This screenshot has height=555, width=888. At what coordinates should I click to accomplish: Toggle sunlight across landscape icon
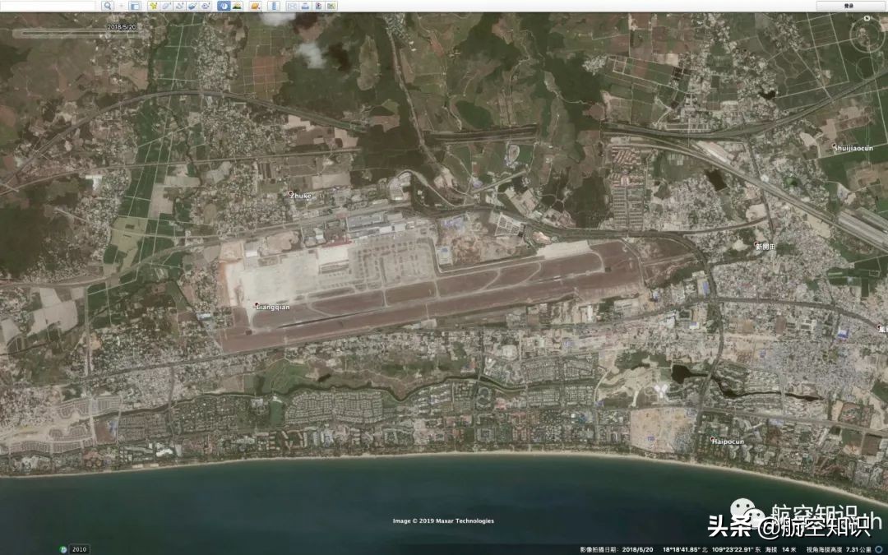(x=237, y=6)
